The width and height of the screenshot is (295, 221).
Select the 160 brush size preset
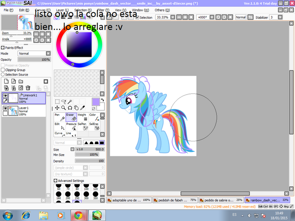(x=59, y=195)
